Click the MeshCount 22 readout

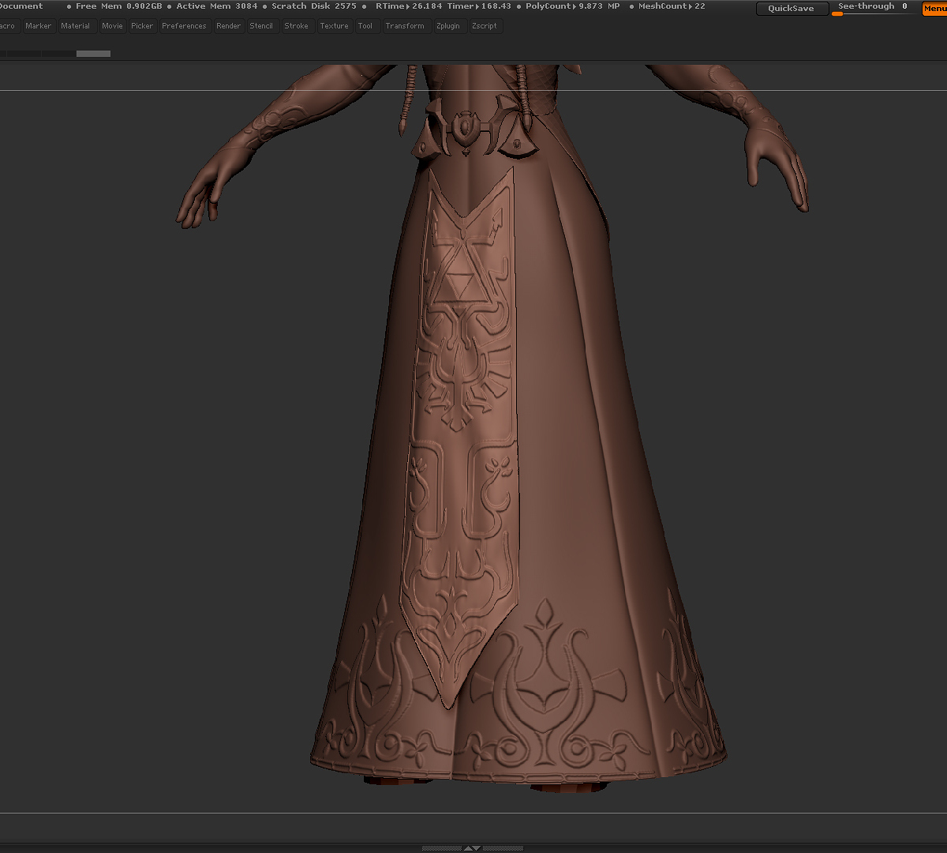pyautogui.click(x=672, y=6)
